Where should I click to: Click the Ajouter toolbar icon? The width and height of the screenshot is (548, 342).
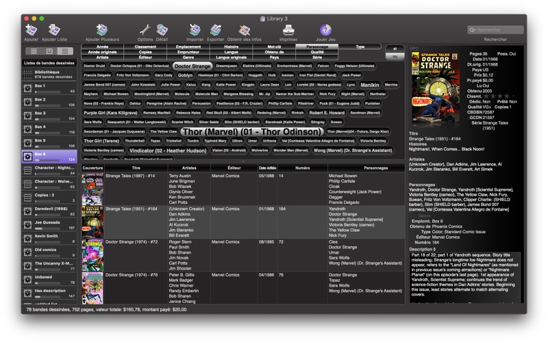click(x=31, y=30)
